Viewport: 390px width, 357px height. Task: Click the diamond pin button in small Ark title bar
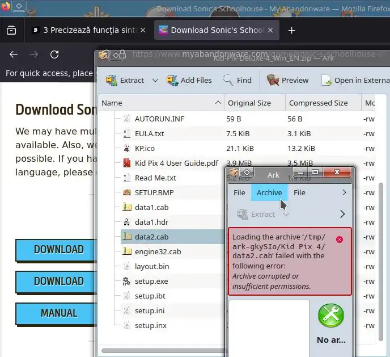tap(247, 172)
